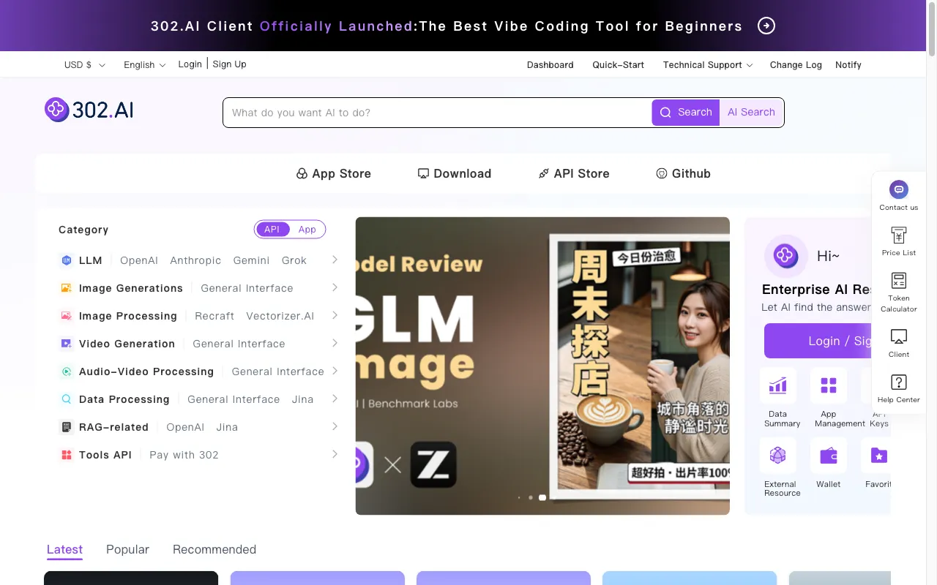The image size is (937, 585).
Task: Open the Wallet icon
Action: click(829, 456)
